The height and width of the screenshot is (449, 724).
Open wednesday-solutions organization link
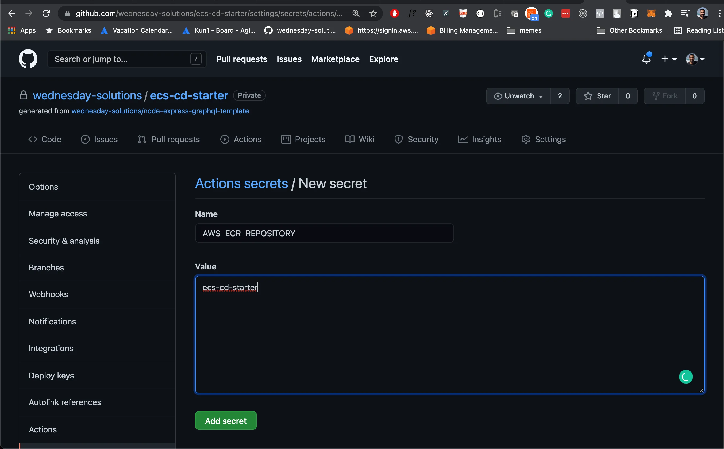click(x=87, y=95)
